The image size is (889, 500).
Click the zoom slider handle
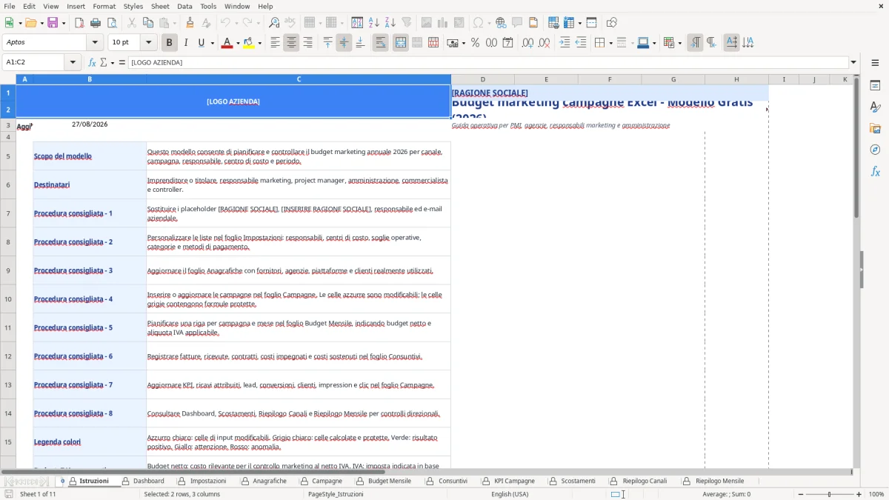pyautogui.click(x=829, y=494)
